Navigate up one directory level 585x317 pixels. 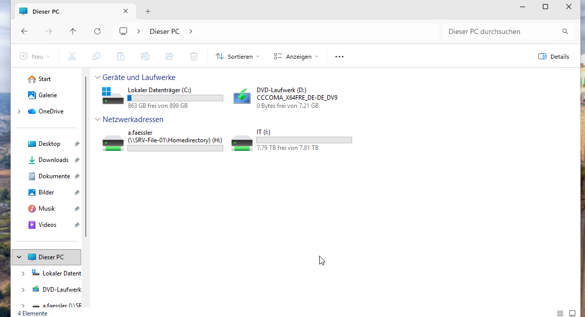coord(73,31)
